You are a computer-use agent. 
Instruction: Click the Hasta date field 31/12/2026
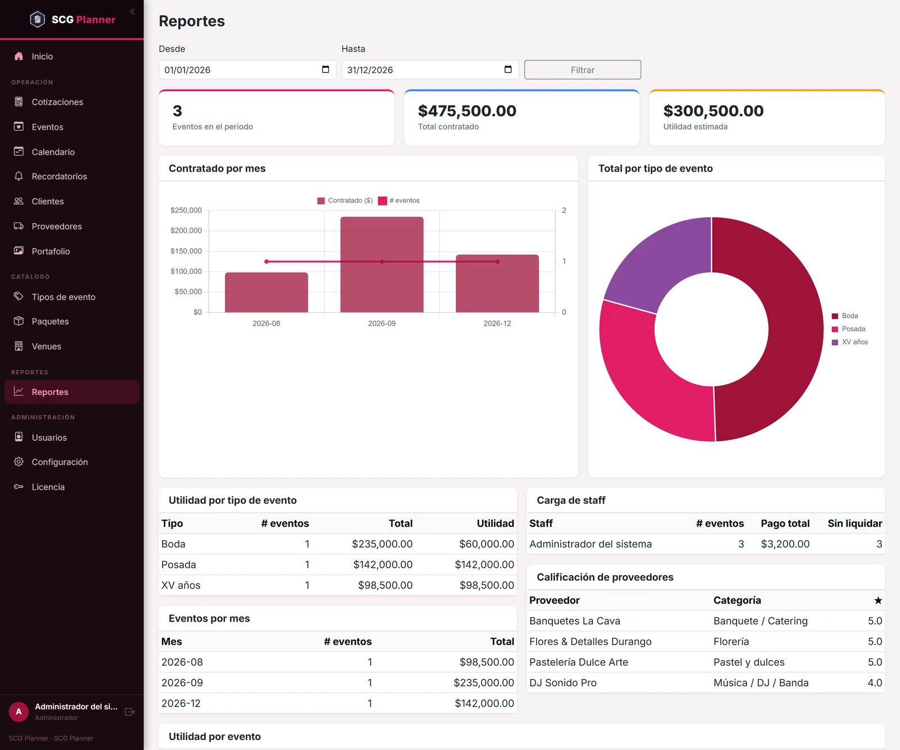tap(430, 70)
